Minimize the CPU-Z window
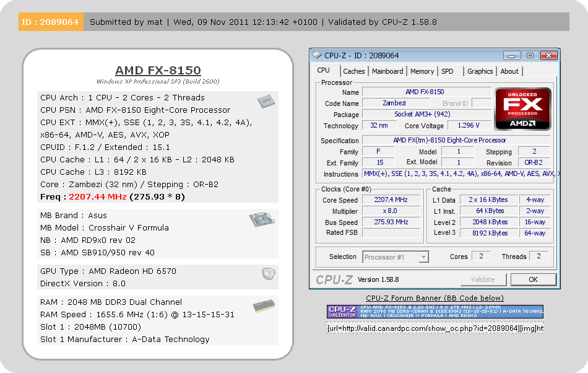 pyautogui.click(x=511, y=56)
